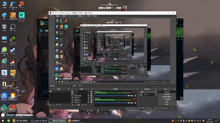The width and height of the screenshot is (220, 123).
Task: Open the WeGame desktop icon
Action: (13, 85)
